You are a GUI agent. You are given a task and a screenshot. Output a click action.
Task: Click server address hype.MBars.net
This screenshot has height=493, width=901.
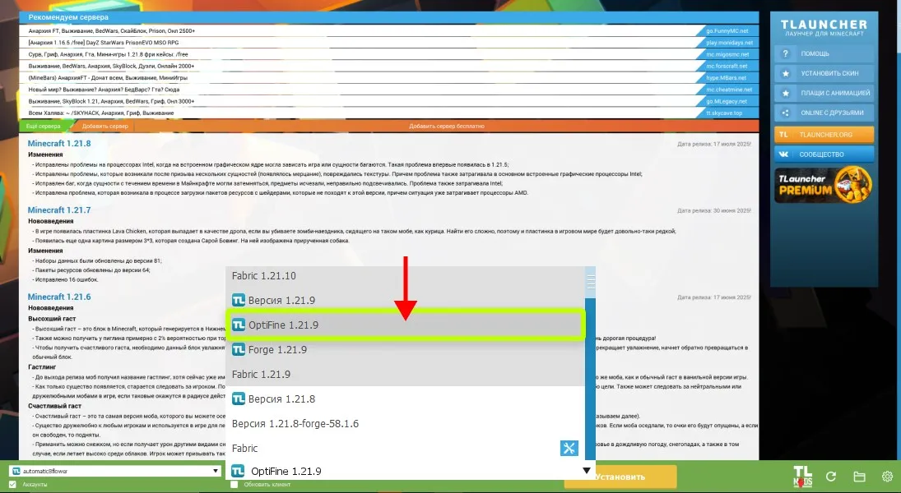[x=727, y=77]
